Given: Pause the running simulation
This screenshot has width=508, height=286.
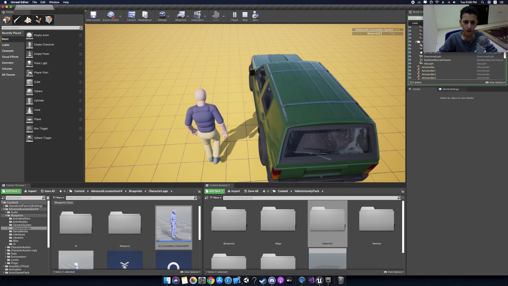Looking at the screenshot, I should (x=235, y=16).
